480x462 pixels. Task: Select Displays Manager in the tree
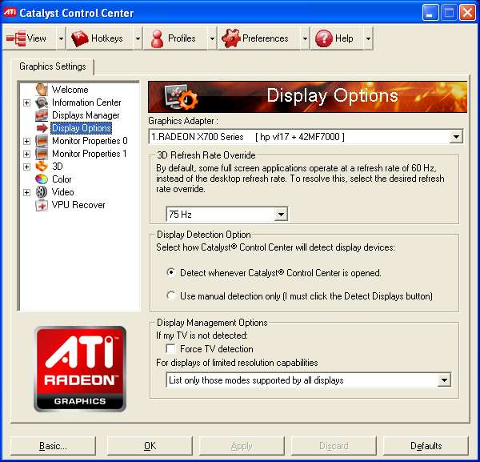[x=85, y=115]
